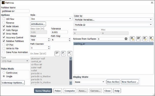
Task: Disable the Relative Pathlines checkbox
Action: click(4, 41)
